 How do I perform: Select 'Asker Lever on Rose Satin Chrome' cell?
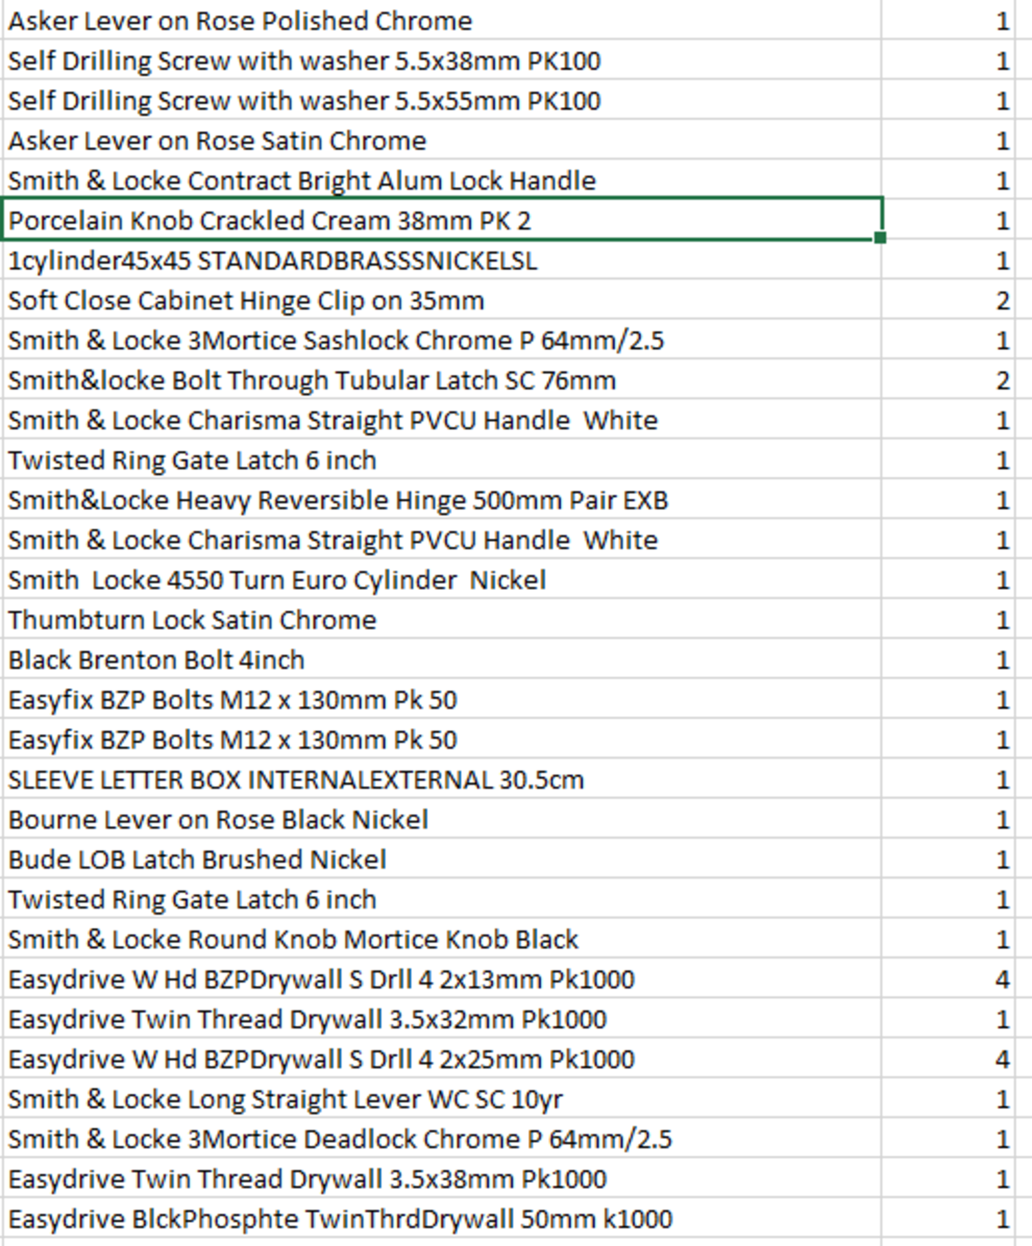442,140
